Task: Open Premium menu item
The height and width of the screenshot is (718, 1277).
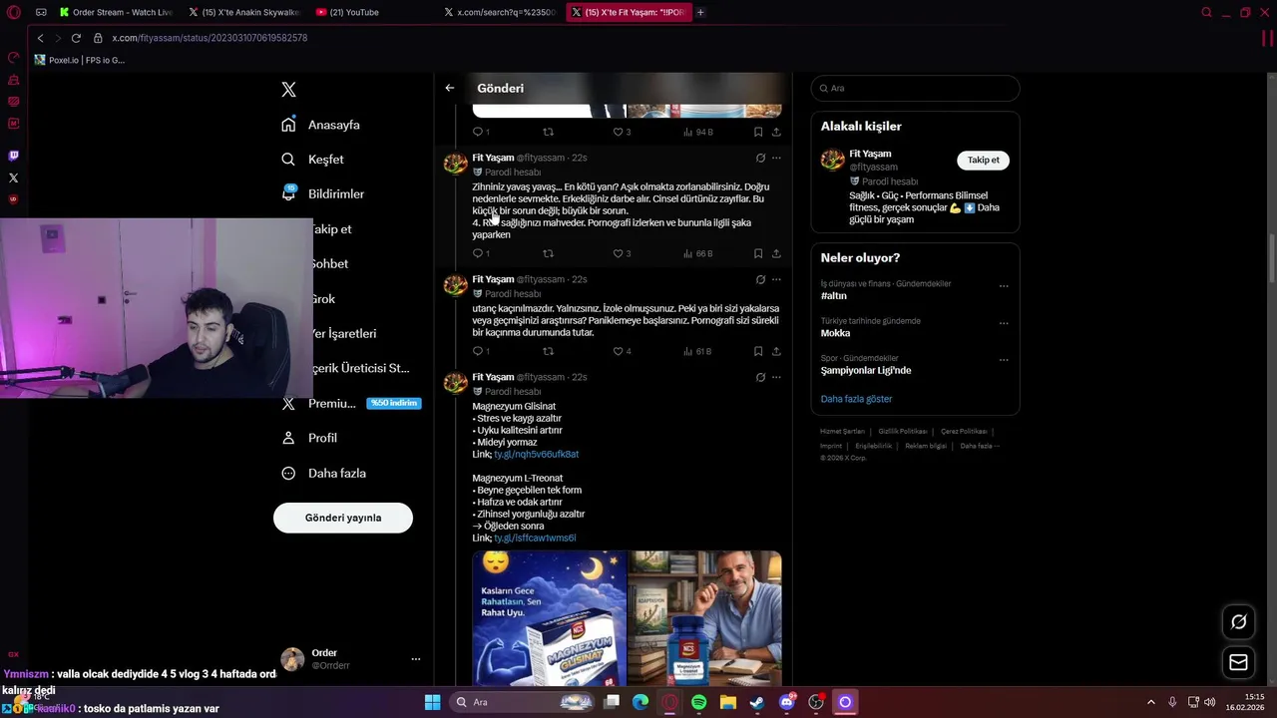Action: 350,403
